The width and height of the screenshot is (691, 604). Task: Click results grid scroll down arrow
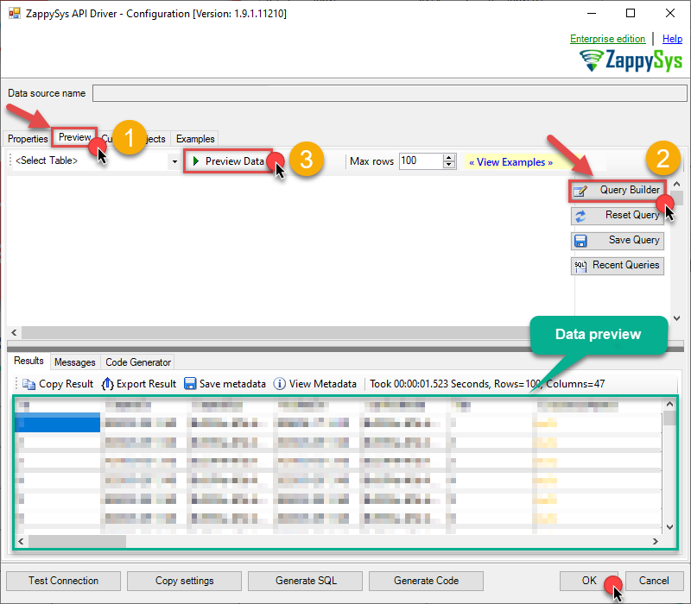pyautogui.click(x=669, y=526)
